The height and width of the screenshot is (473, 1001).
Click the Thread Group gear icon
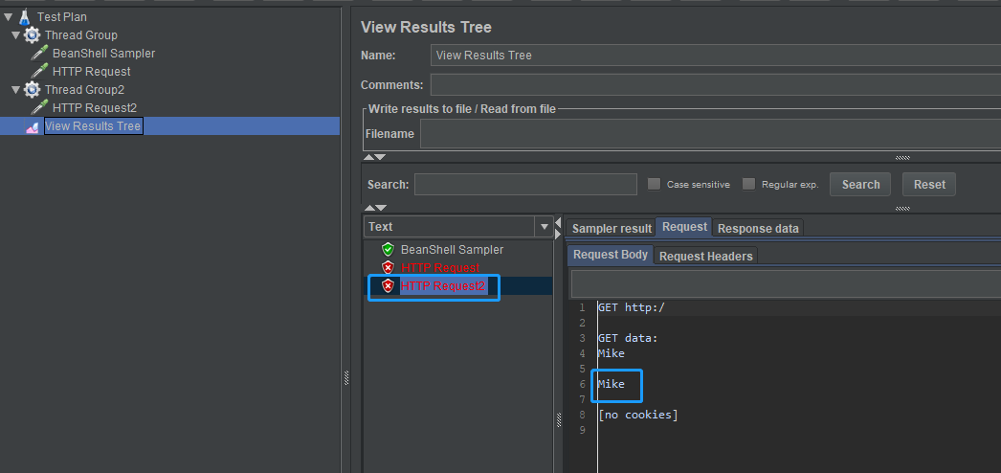32,35
